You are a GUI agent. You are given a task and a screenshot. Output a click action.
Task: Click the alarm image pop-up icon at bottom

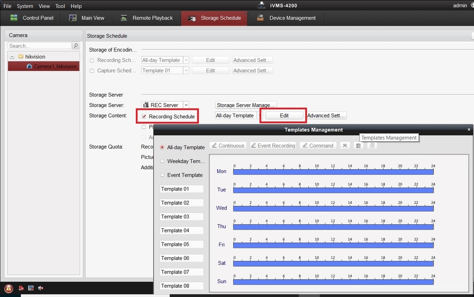point(31,288)
